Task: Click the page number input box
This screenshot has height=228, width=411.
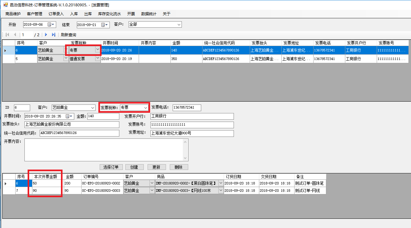Action: (x=27, y=35)
